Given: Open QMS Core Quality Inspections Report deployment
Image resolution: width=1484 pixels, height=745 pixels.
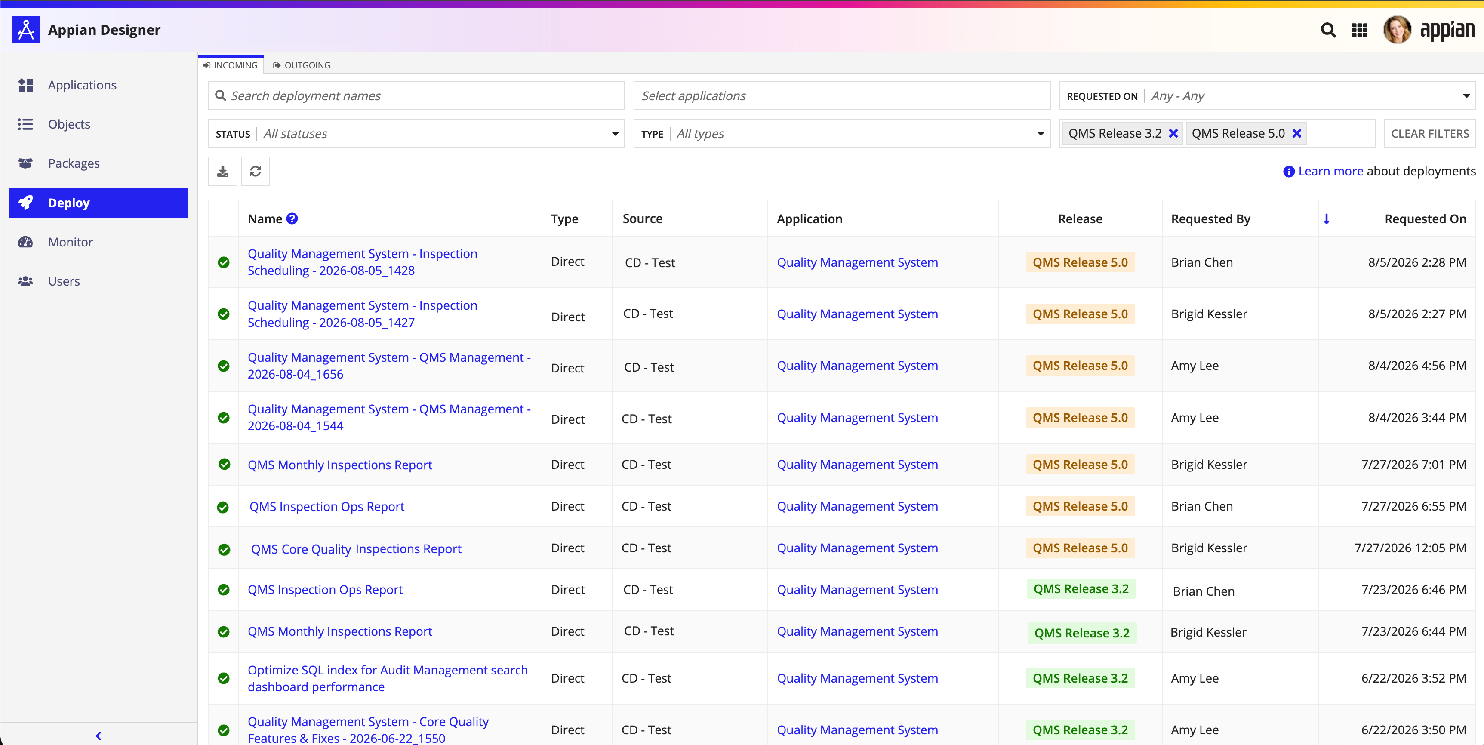Looking at the screenshot, I should pyautogui.click(x=356, y=548).
